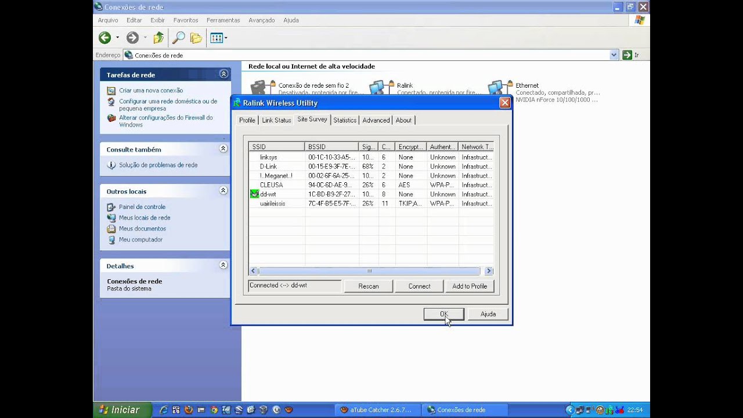The height and width of the screenshot is (418, 743).
Task: Confirm with the OK button
Action: click(444, 314)
